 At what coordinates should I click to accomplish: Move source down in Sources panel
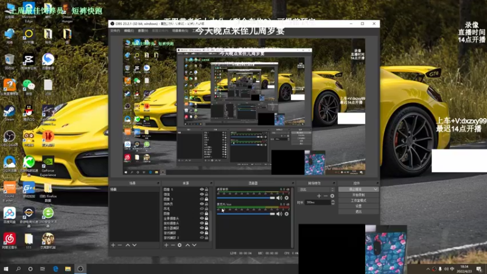click(x=194, y=245)
